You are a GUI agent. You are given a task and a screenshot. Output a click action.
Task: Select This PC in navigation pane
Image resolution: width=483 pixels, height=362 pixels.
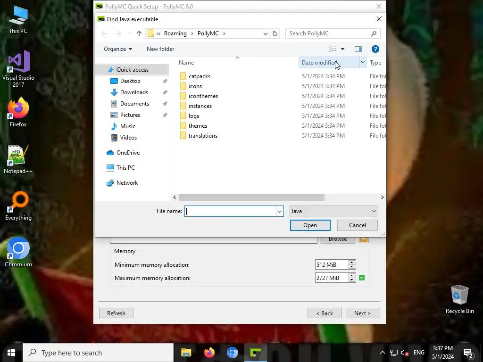pyautogui.click(x=125, y=168)
